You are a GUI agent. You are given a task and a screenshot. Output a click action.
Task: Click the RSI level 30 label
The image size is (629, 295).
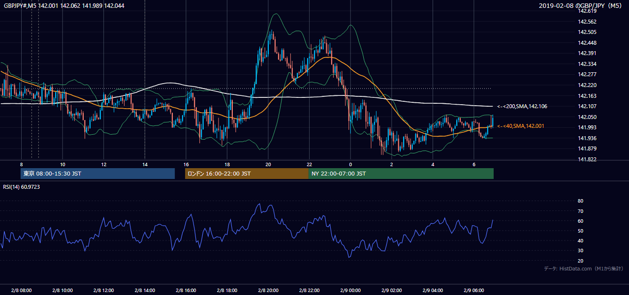pos(580,251)
